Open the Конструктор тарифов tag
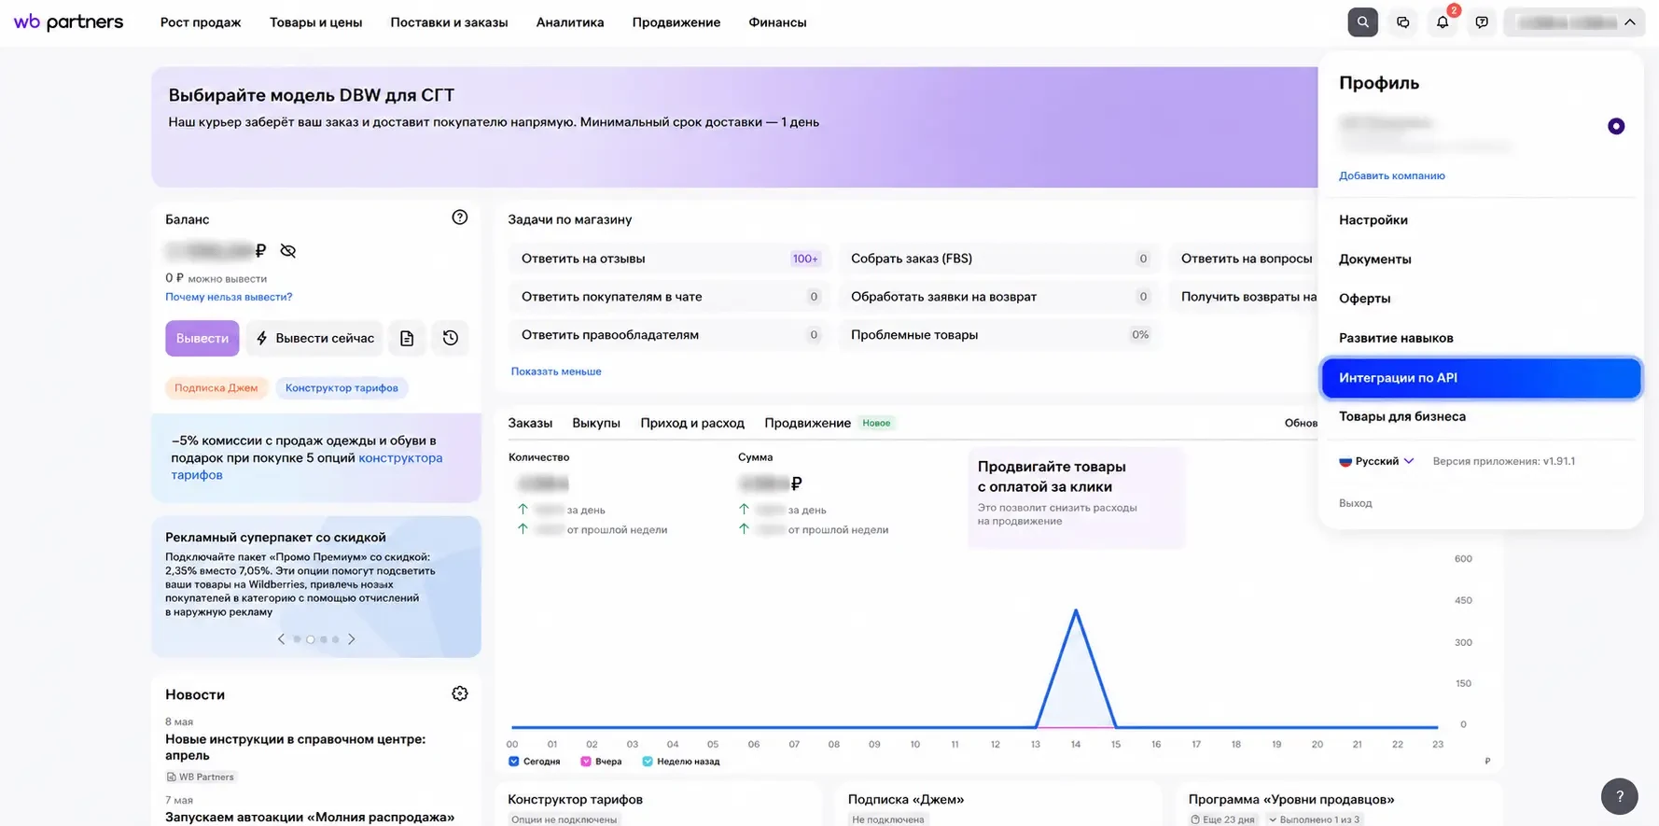The width and height of the screenshot is (1659, 826). pyautogui.click(x=342, y=388)
